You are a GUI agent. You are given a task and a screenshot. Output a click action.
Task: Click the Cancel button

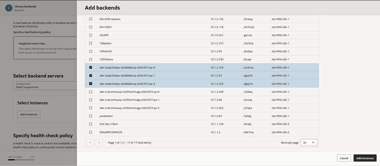click(x=343, y=158)
